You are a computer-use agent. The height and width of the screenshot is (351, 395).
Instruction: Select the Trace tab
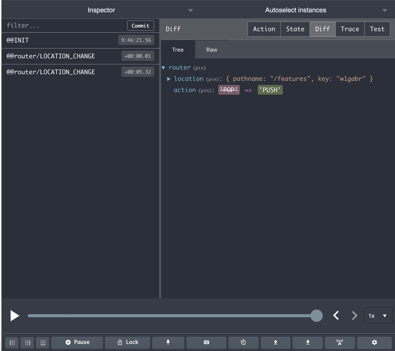[x=350, y=29]
